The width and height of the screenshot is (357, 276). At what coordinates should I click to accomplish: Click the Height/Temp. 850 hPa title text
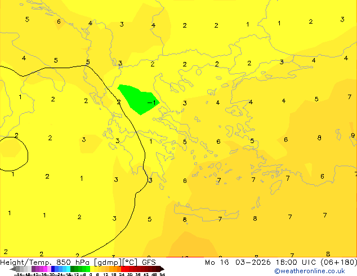pos(46,262)
